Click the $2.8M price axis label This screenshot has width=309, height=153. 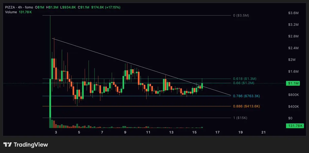(x=294, y=36)
